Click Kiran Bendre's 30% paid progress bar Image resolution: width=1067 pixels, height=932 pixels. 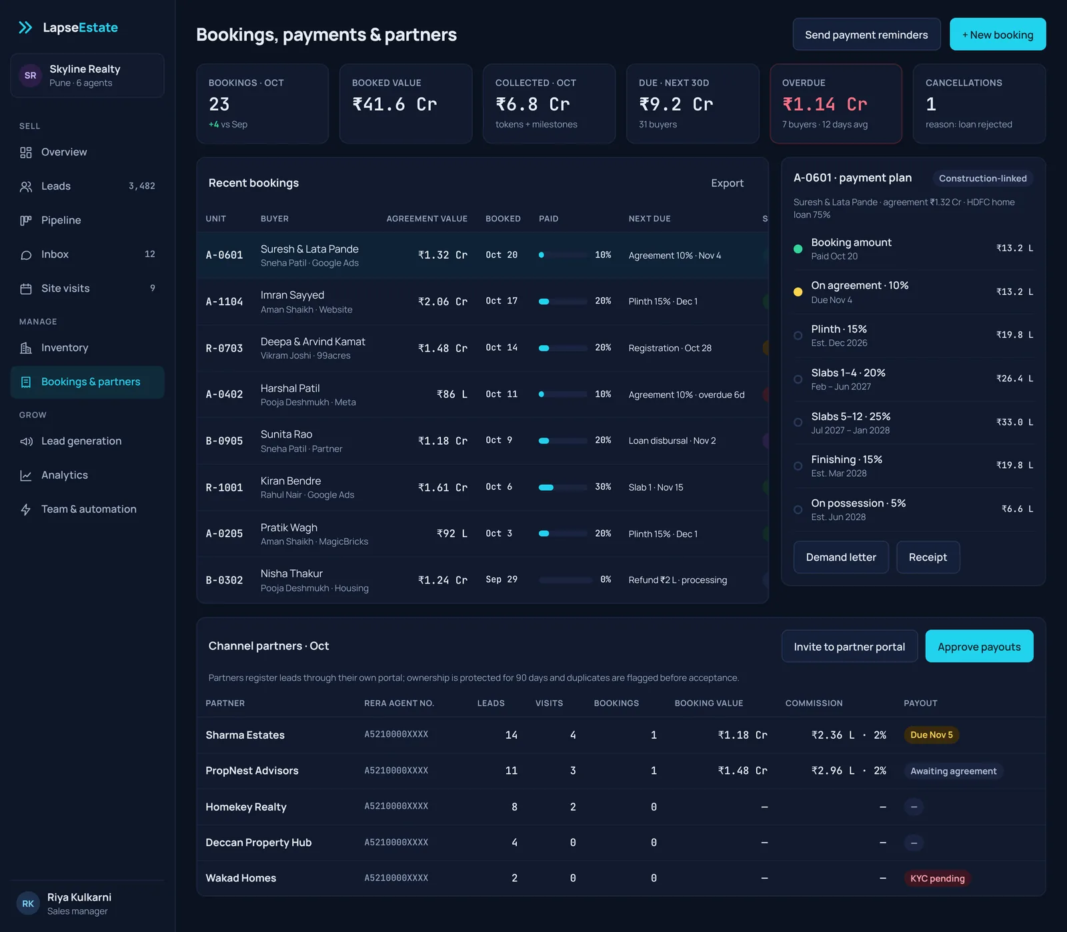[x=565, y=487]
